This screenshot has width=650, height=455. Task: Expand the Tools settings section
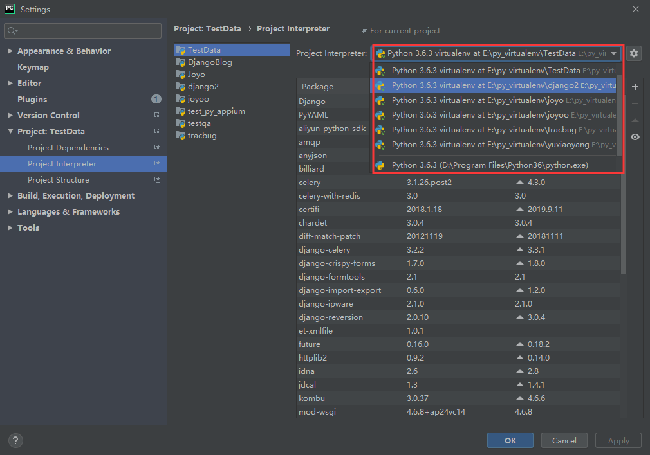click(10, 227)
